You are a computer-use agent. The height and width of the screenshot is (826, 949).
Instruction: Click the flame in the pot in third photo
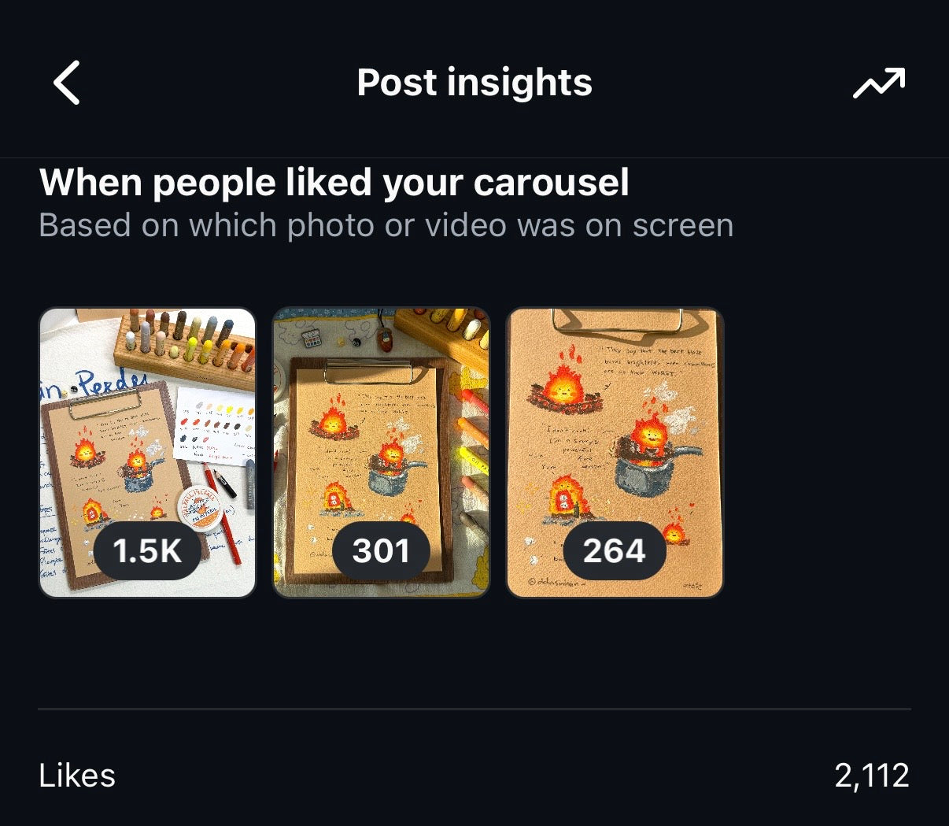tap(650, 437)
